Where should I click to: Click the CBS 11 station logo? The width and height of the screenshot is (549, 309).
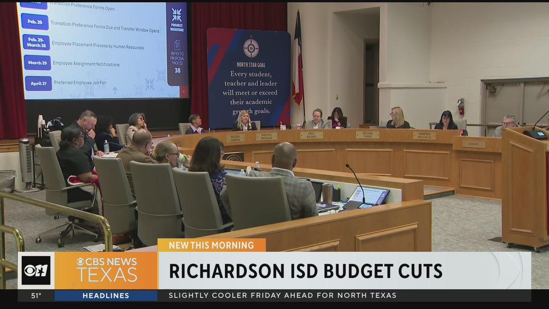36,270
